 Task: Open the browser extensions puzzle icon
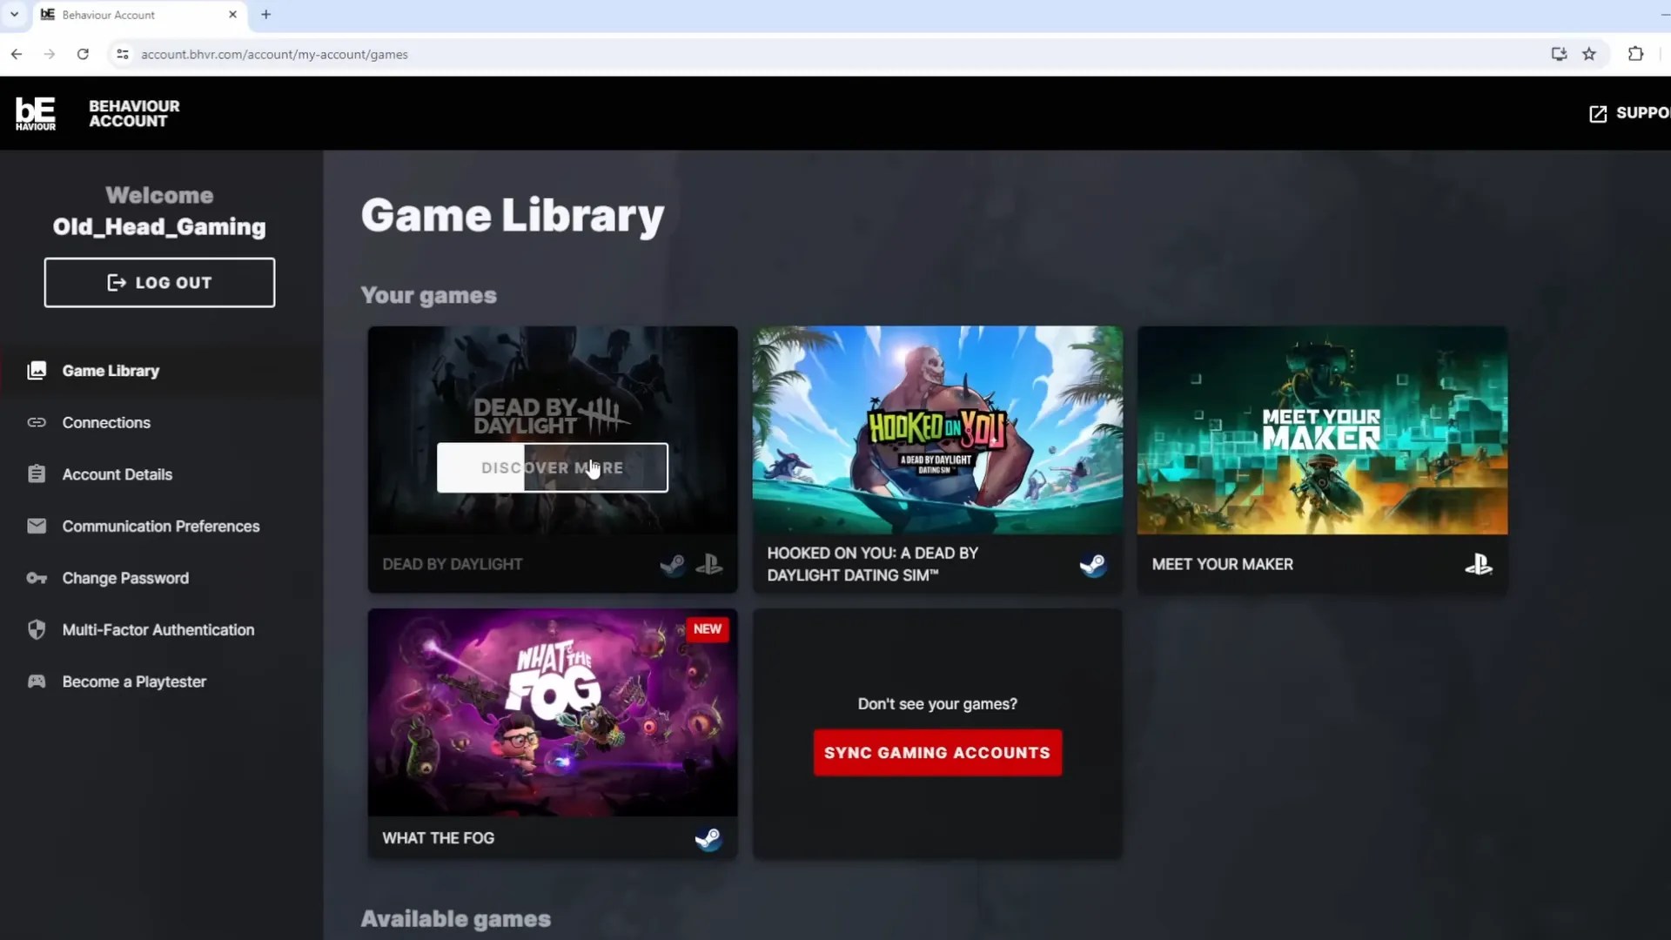(x=1635, y=54)
